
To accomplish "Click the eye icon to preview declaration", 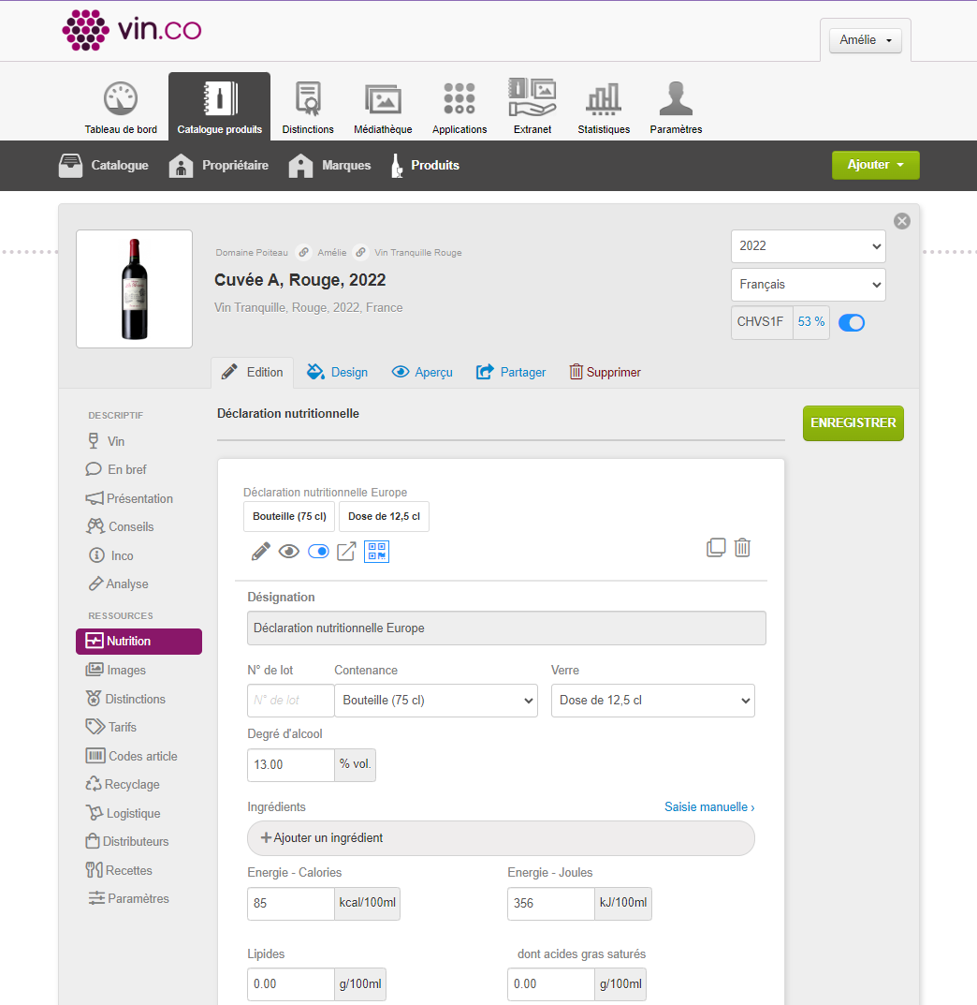I will pos(289,552).
